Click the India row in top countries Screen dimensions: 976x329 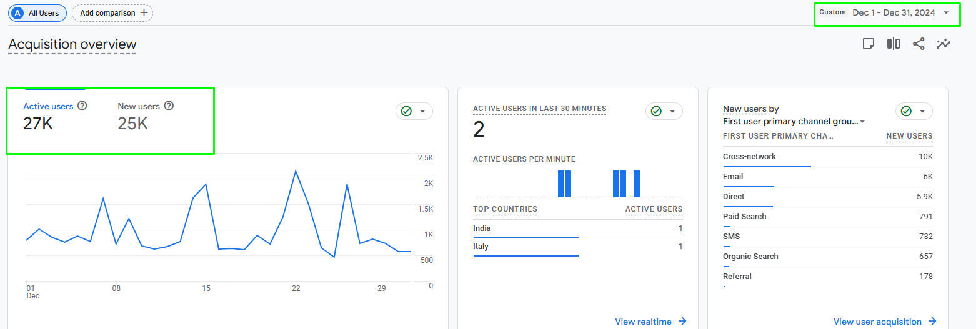click(x=482, y=228)
